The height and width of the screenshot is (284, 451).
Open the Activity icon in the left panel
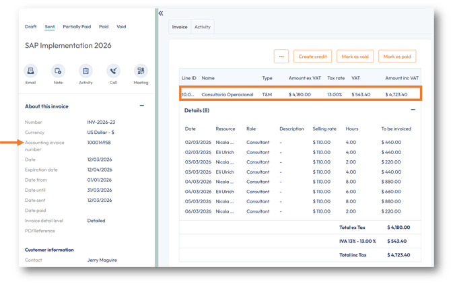(x=85, y=71)
